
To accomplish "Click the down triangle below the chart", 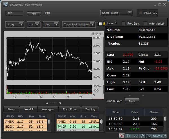I will coord(60,103).
